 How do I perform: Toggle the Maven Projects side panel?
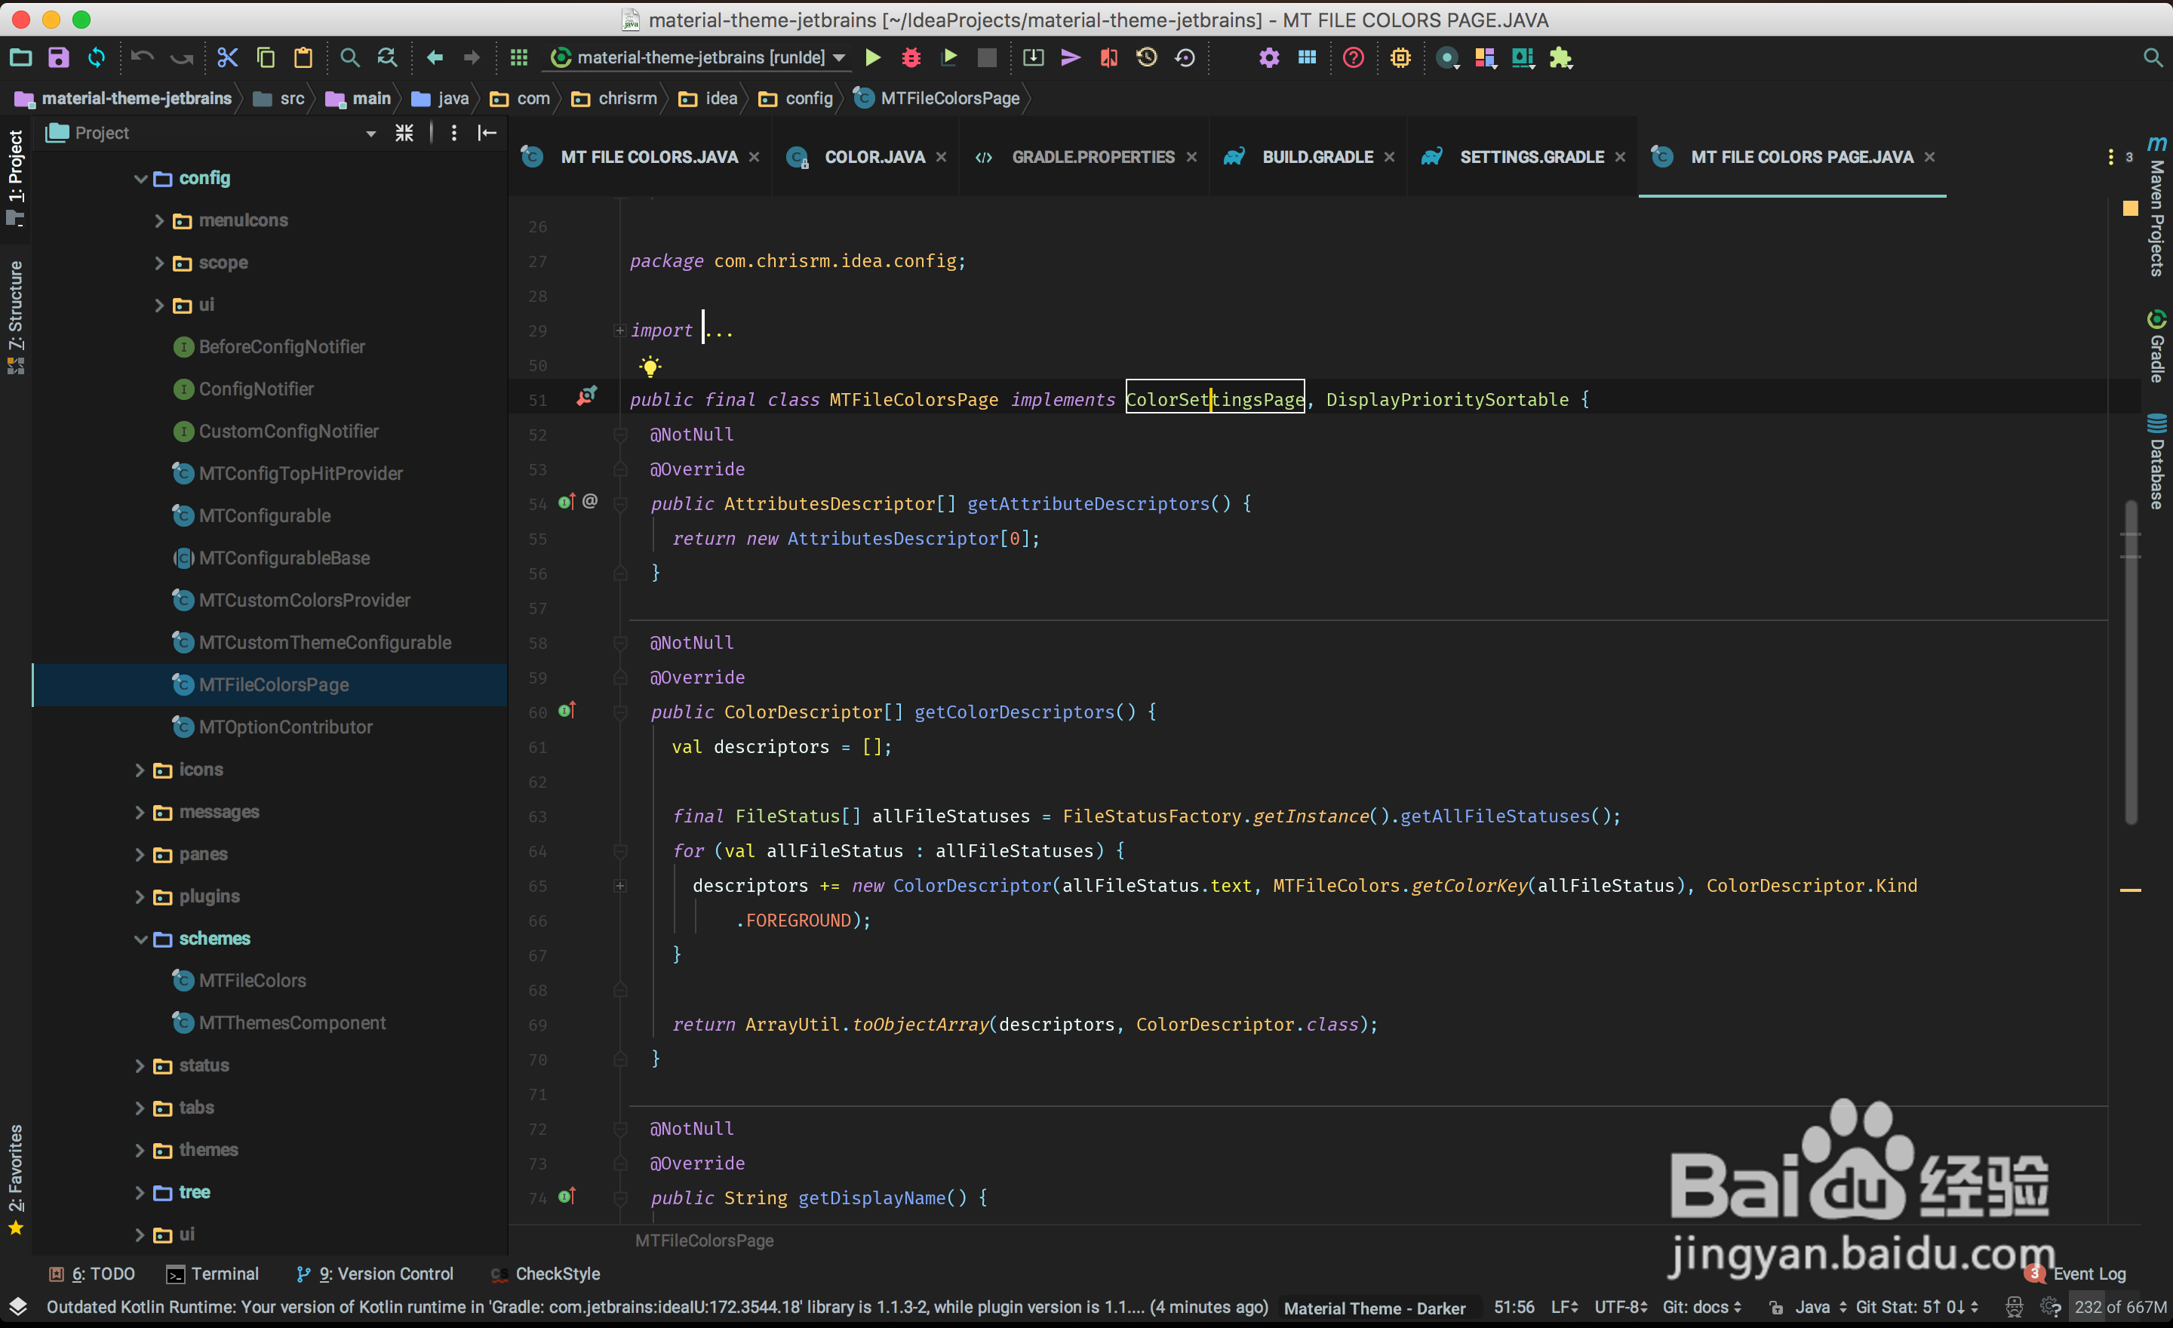point(2156,207)
